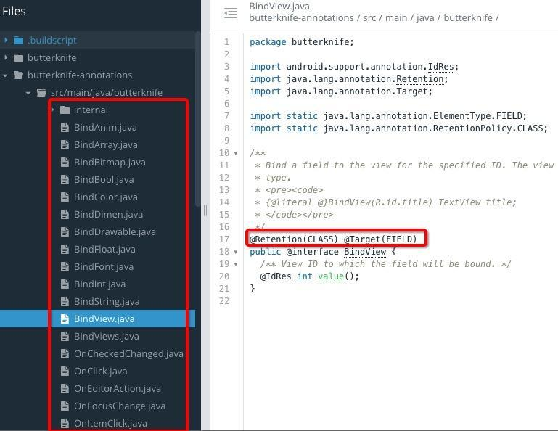Fold the code at line 10
Image resolution: width=558 pixels, height=431 pixels.
pyautogui.click(x=236, y=153)
